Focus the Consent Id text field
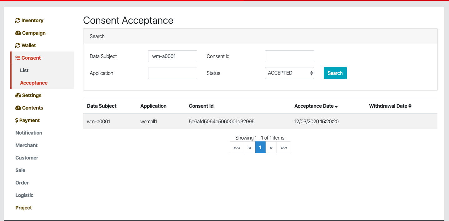The image size is (449, 221). pos(289,56)
